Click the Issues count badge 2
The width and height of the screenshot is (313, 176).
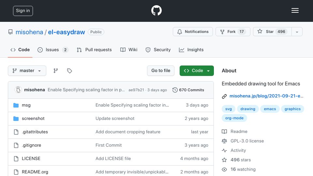point(65,50)
